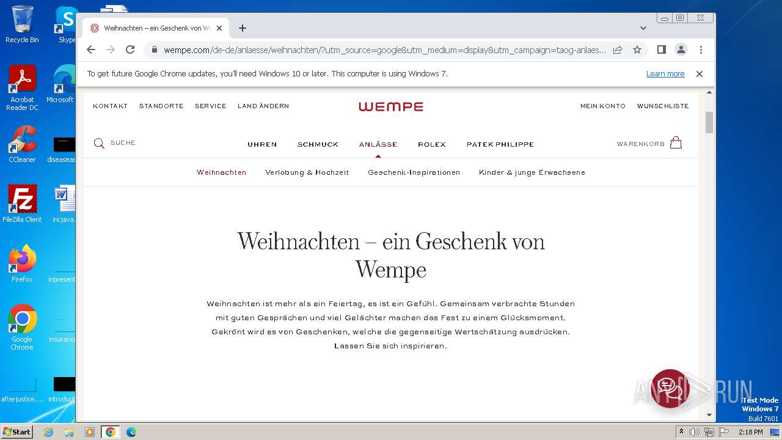
Task: Open the Chrome profile avatar menu
Action: pos(681,50)
